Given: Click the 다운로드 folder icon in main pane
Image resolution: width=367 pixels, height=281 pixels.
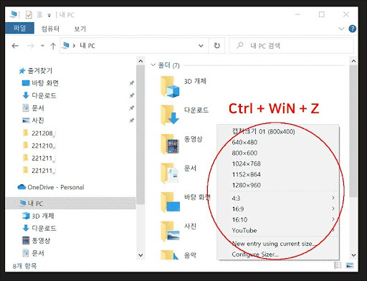Looking at the screenshot, I should tap(170, 115).
